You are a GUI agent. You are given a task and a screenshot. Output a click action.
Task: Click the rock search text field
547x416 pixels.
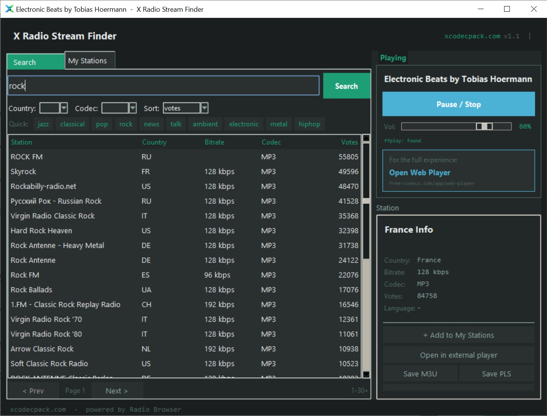point(163,86)
